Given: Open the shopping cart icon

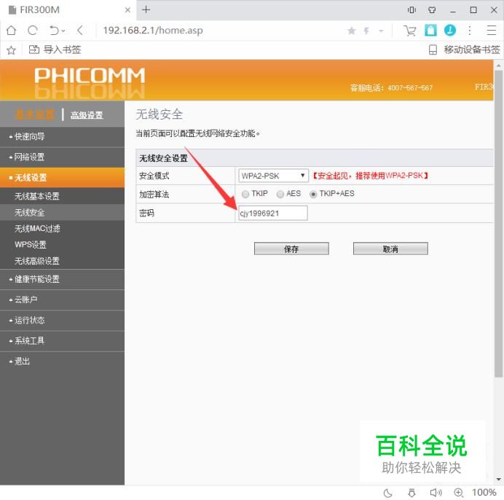Looking at the screenshot, I should pyautogui.click(x=410, y=31).
